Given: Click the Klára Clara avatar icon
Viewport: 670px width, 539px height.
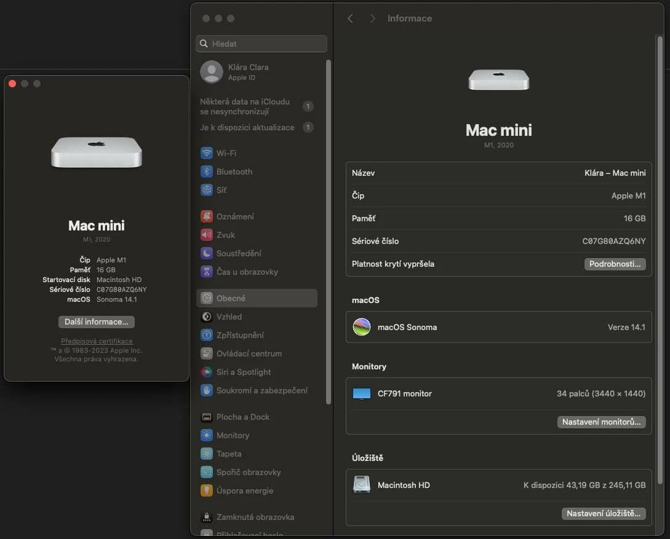Looking at the screenshot, I should point(212,72).
